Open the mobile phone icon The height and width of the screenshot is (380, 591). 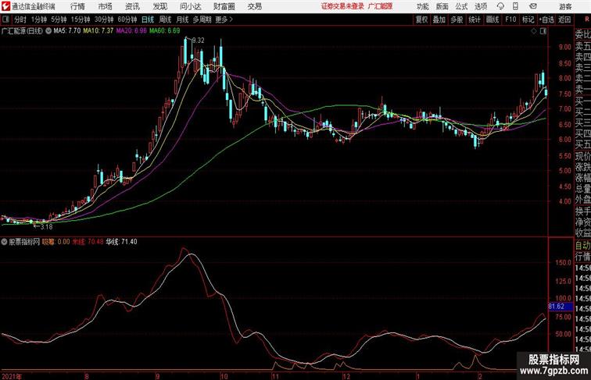515,6
